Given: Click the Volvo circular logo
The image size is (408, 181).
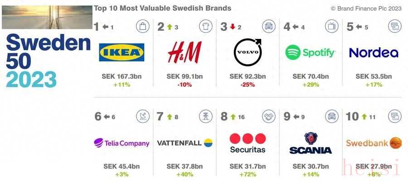Looking at the screenshot, I should (x=248, y=52).
